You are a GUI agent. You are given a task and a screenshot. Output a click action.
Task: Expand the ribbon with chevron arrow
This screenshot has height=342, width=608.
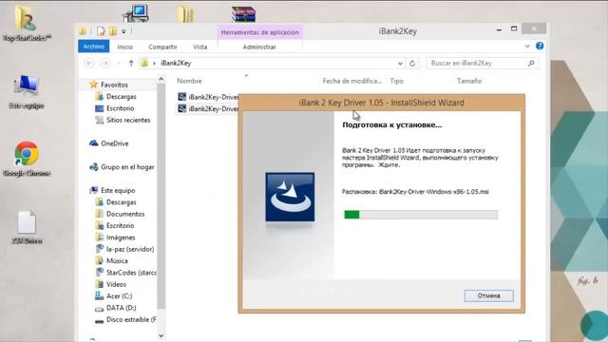527,46
